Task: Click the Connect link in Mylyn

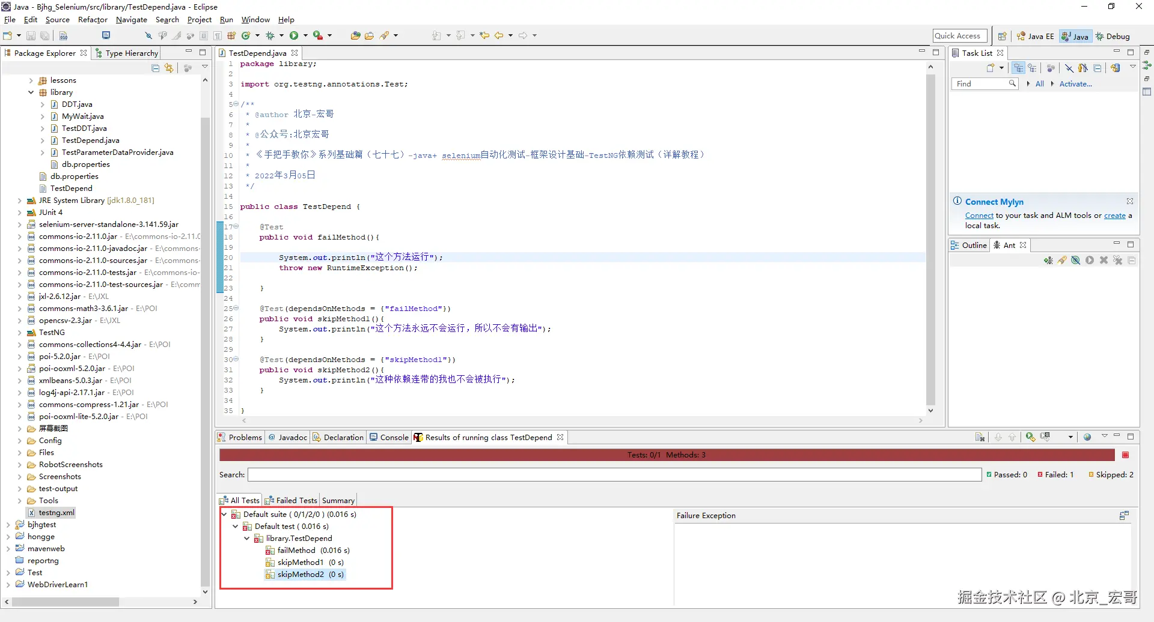Action: (979, 216)
